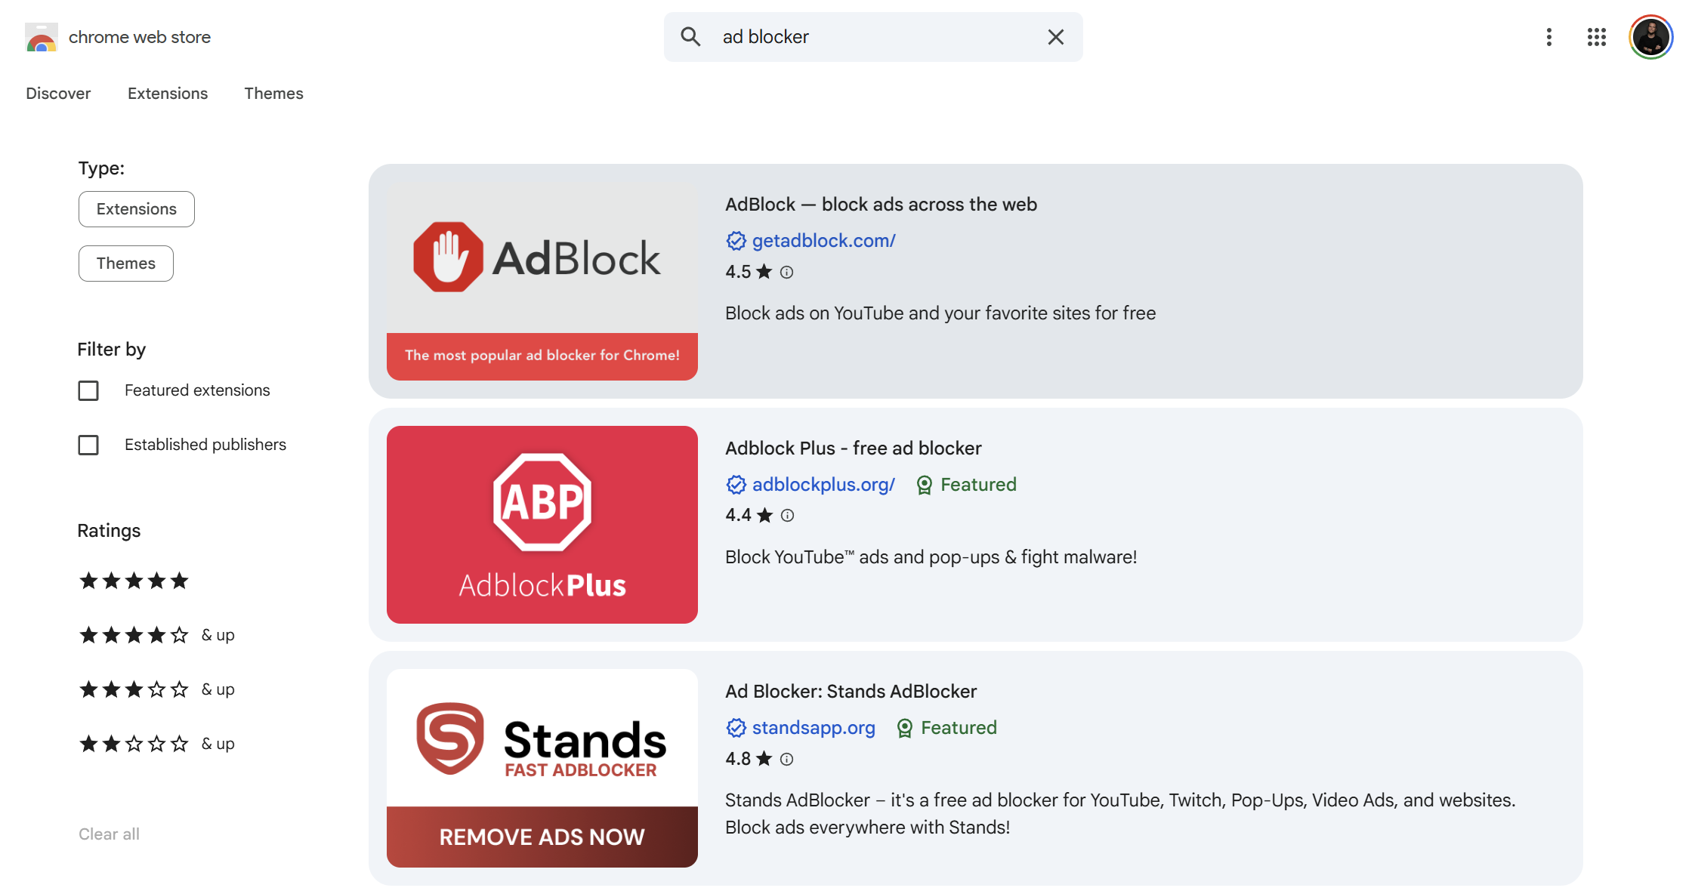Open the three-dot more options menu
Viewport: 1692px width, 894px height.
[1548, 37]
